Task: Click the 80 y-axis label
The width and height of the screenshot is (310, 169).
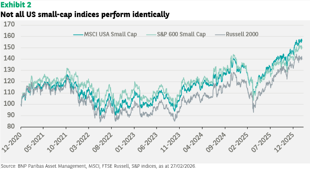Action: pyautogui.click(x=11, y=126)
